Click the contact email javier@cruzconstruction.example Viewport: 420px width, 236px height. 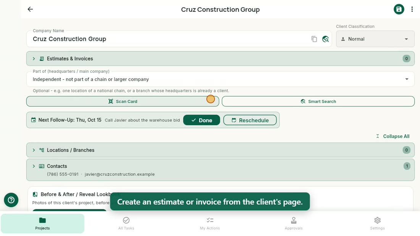(120, 174)
